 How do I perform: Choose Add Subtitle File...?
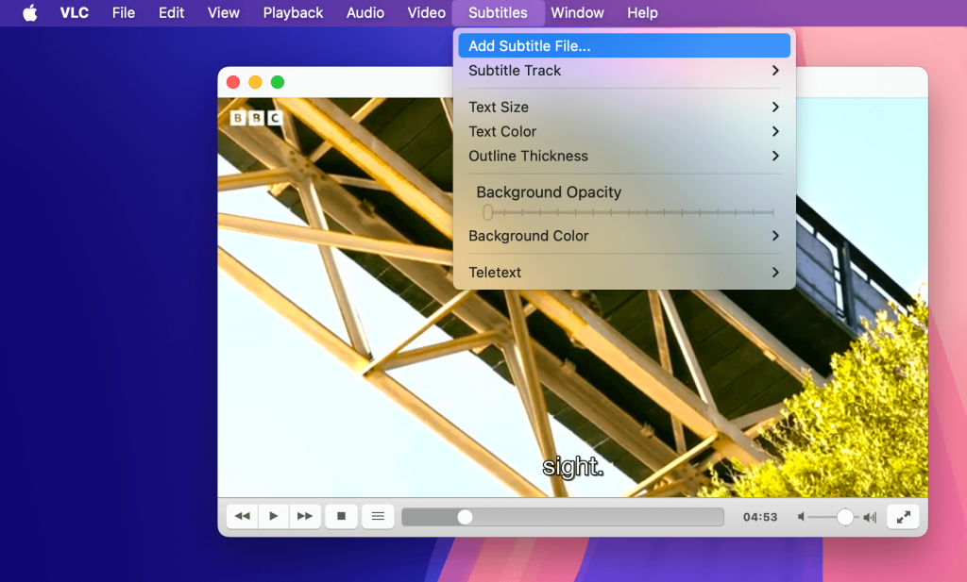tap(624, 45)
